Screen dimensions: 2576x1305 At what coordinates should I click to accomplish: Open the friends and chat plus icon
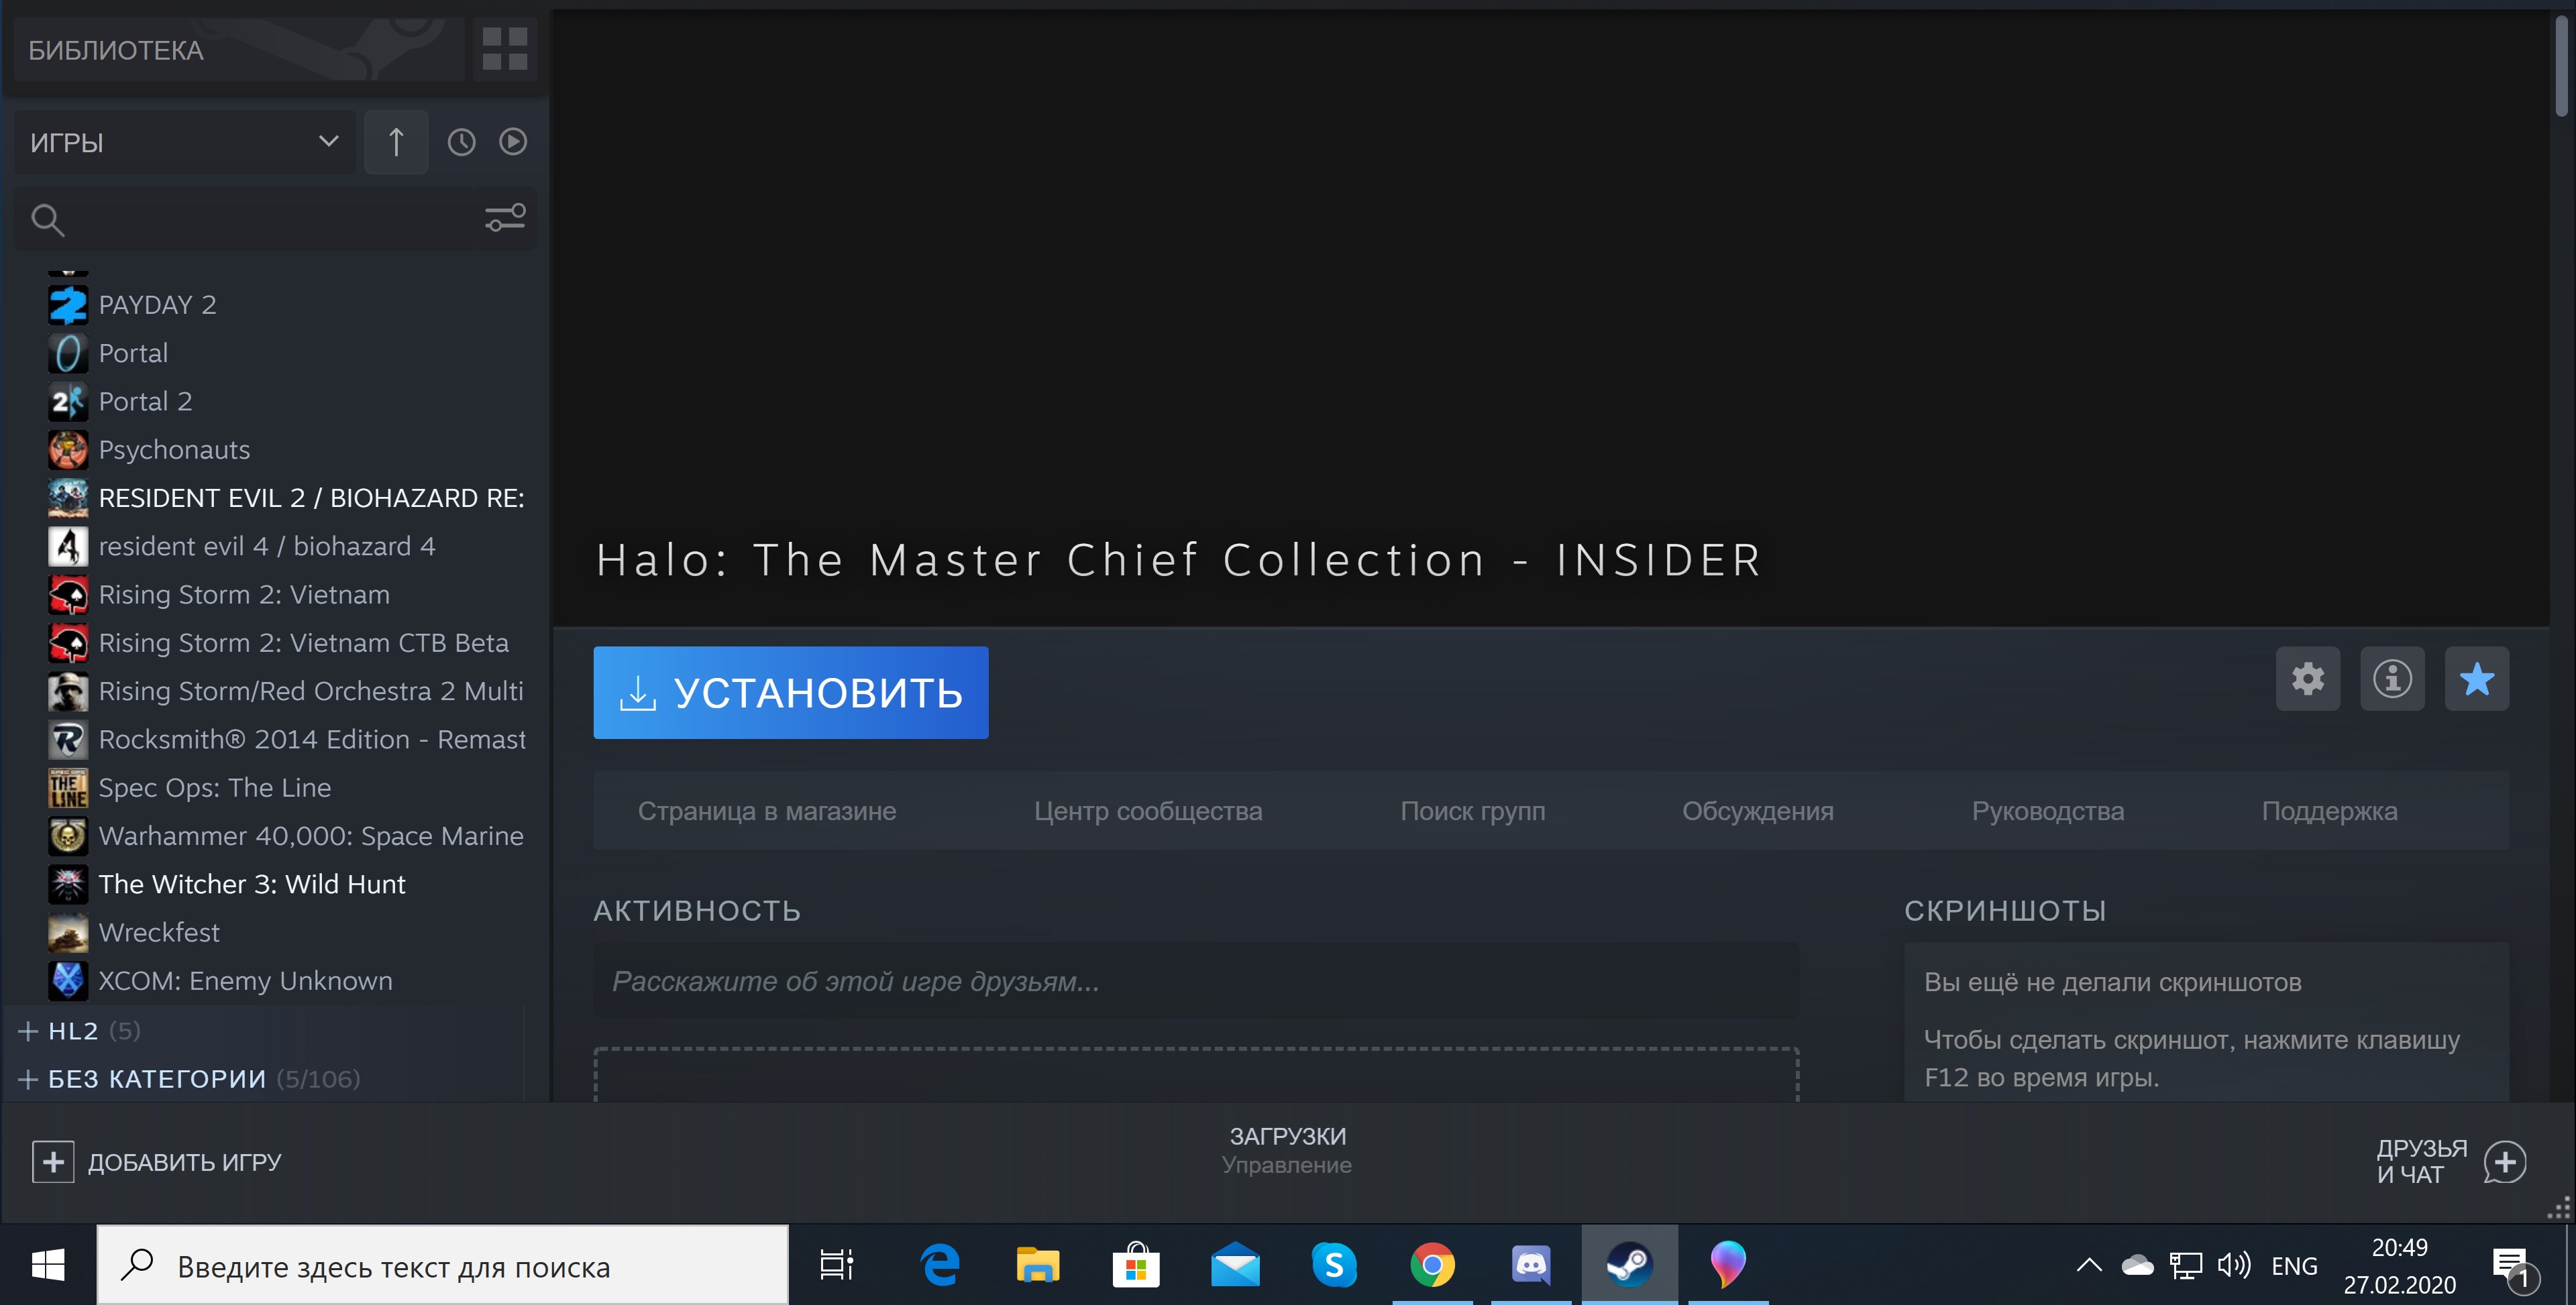2504,1162
